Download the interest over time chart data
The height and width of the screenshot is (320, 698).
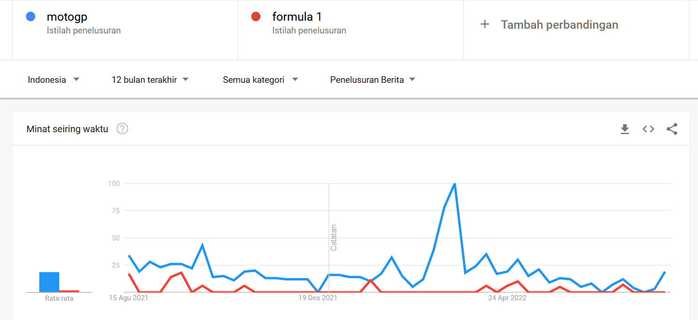click(625, 129)
